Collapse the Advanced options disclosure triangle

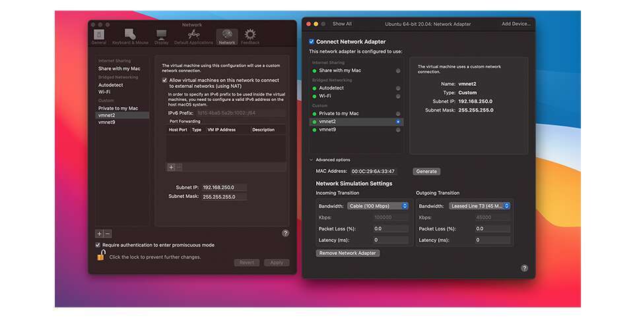coord(312,160)
